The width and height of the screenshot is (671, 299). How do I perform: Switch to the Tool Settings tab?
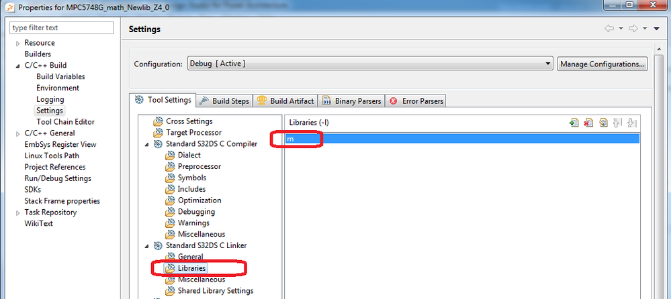click(x=163, y=101)
